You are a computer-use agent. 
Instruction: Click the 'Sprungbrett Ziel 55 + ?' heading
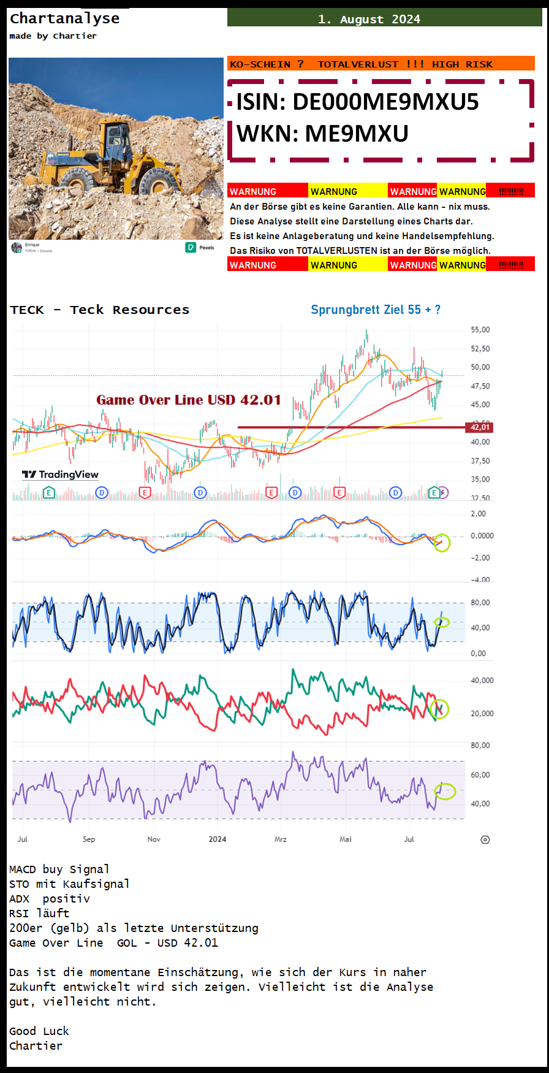(x=376, y=310)
